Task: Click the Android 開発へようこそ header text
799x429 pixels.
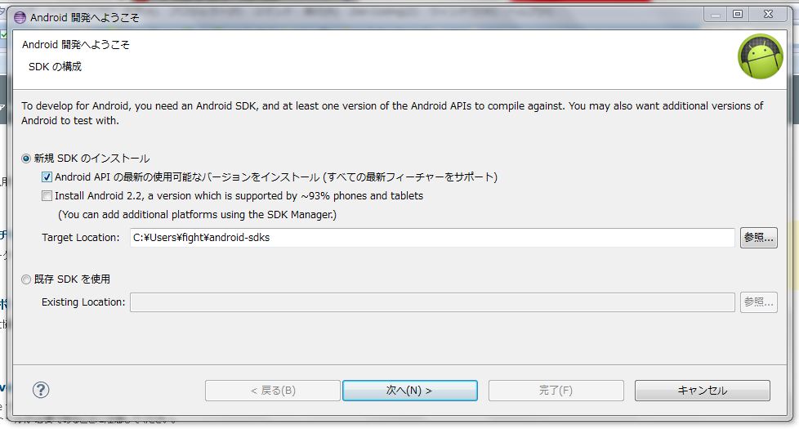Action: (75, 45)
